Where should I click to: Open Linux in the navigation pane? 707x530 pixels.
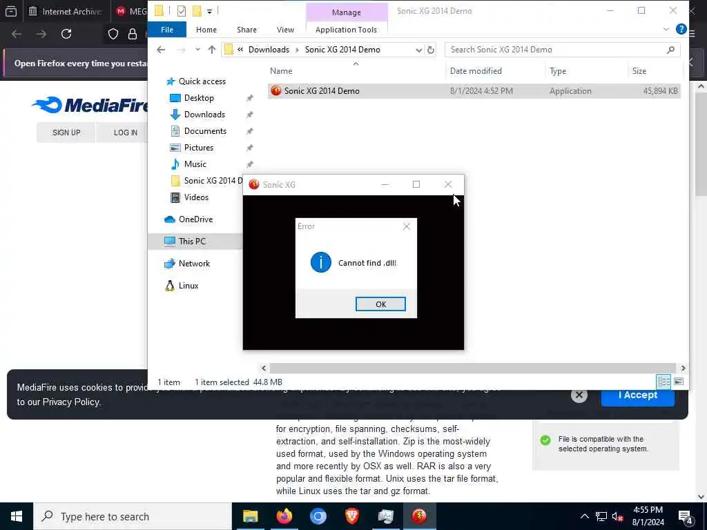click(188, 285)
